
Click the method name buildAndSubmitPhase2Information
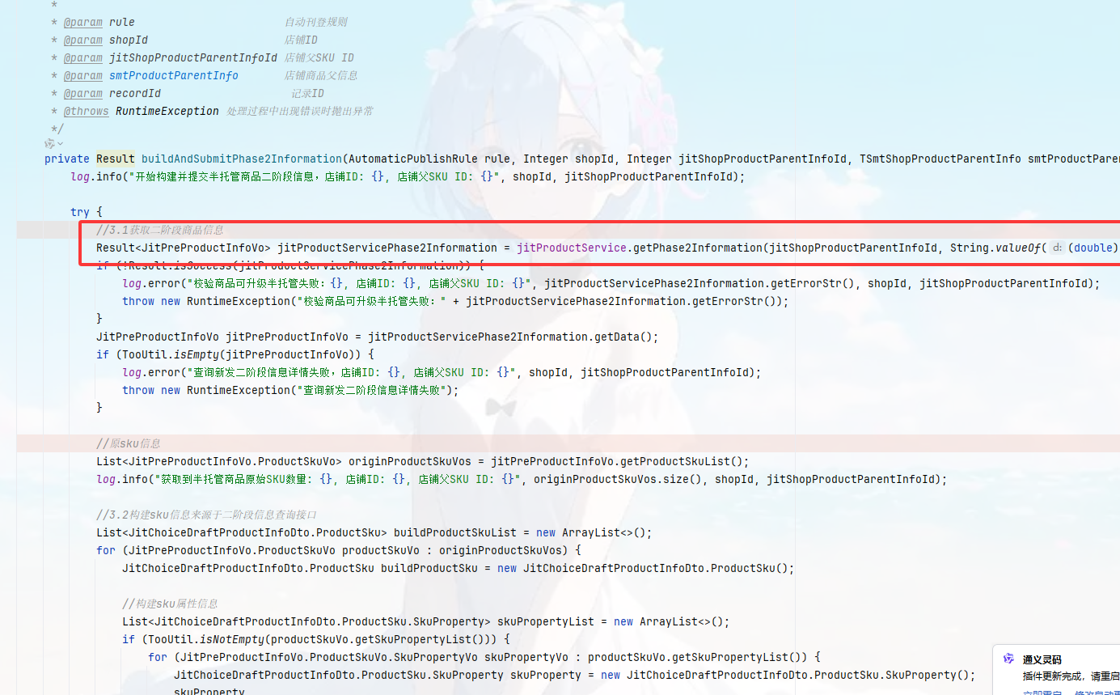click(x=242, y=159)
